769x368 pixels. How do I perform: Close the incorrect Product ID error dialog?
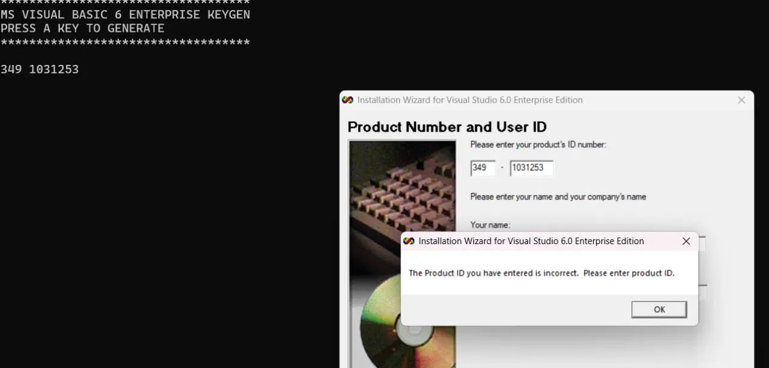click(686, 241)
